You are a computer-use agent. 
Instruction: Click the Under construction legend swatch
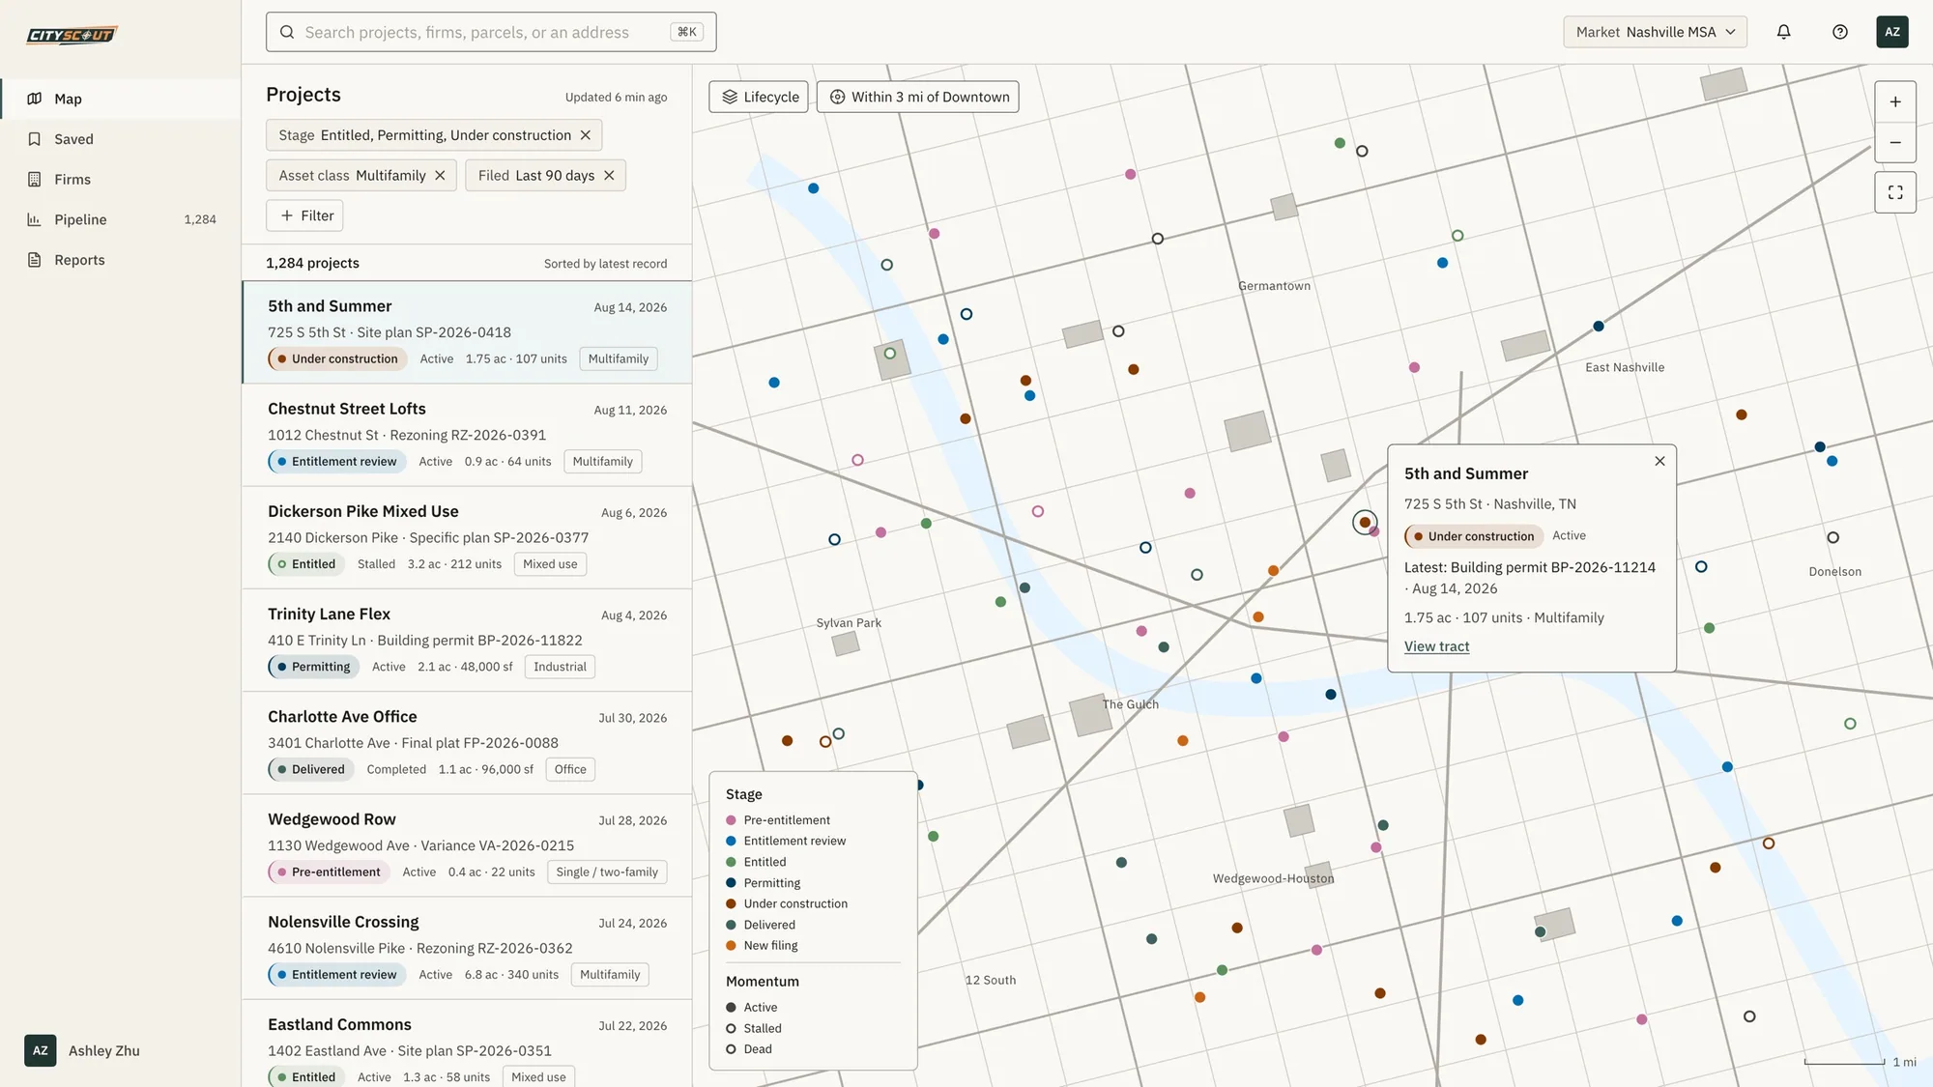pos(731,903)
